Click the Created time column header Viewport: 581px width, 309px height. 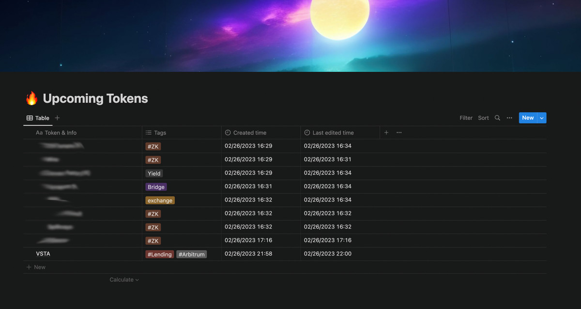(249, 133)
